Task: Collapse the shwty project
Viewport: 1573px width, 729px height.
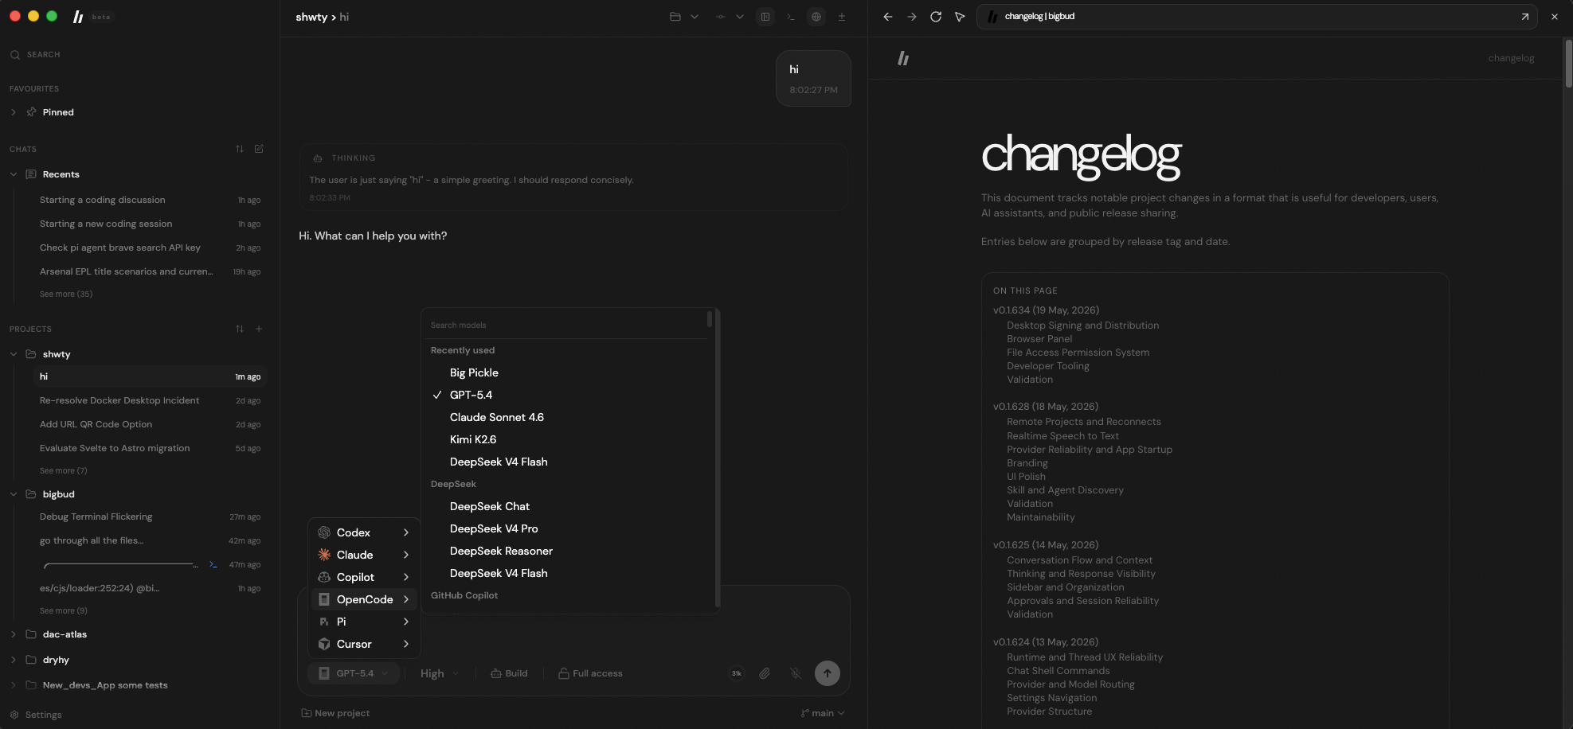Action: pyautogui.click(x=14, y=354)
